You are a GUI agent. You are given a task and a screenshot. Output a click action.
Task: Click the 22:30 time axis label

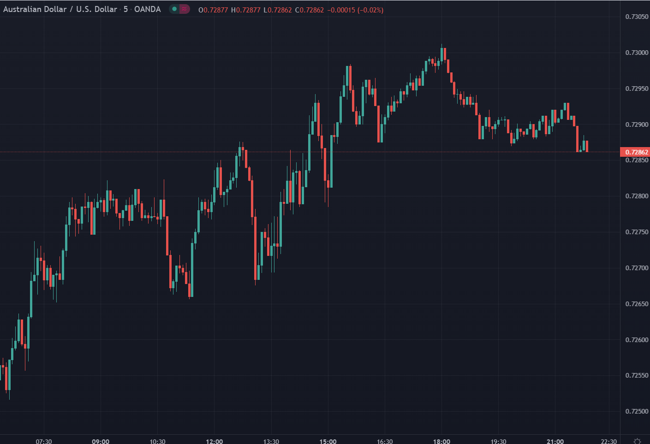[609, 441]
